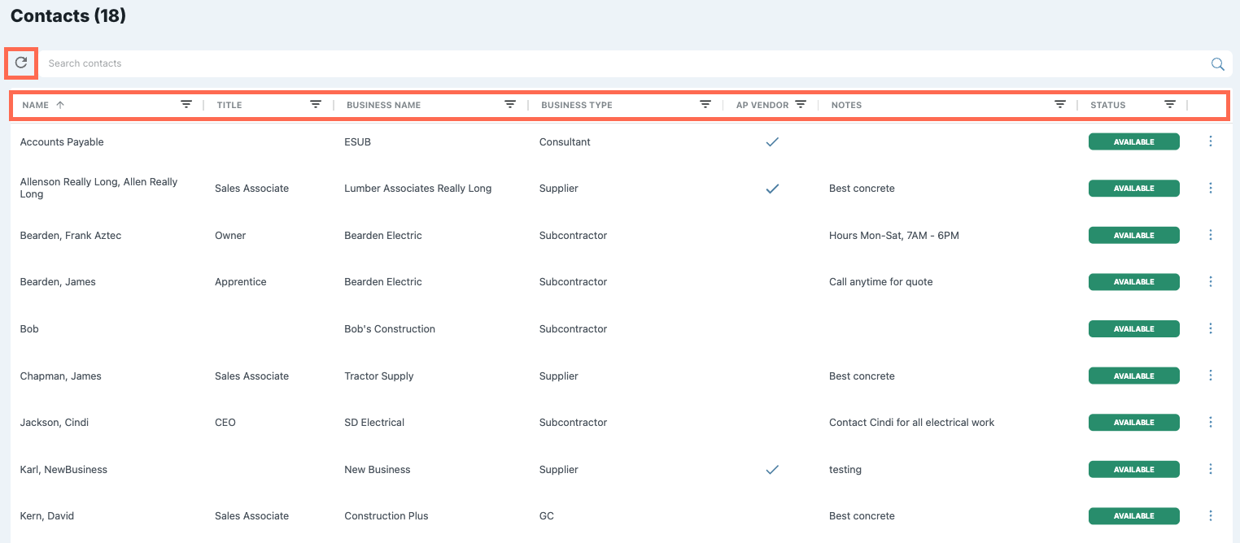Image resolution: width=1240 pixels, height=543 pixels.
Task: Sort by the Title column header
Action: click(x=229, y=105)
